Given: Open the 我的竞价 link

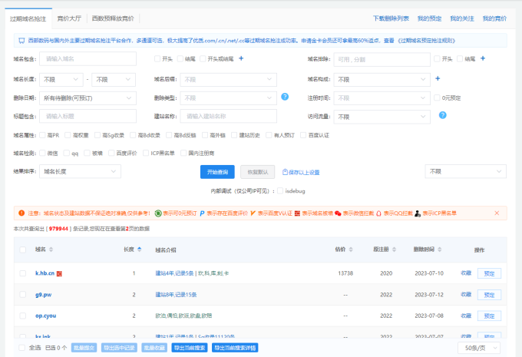Looking at the screenshot, I should coord(494,18).
